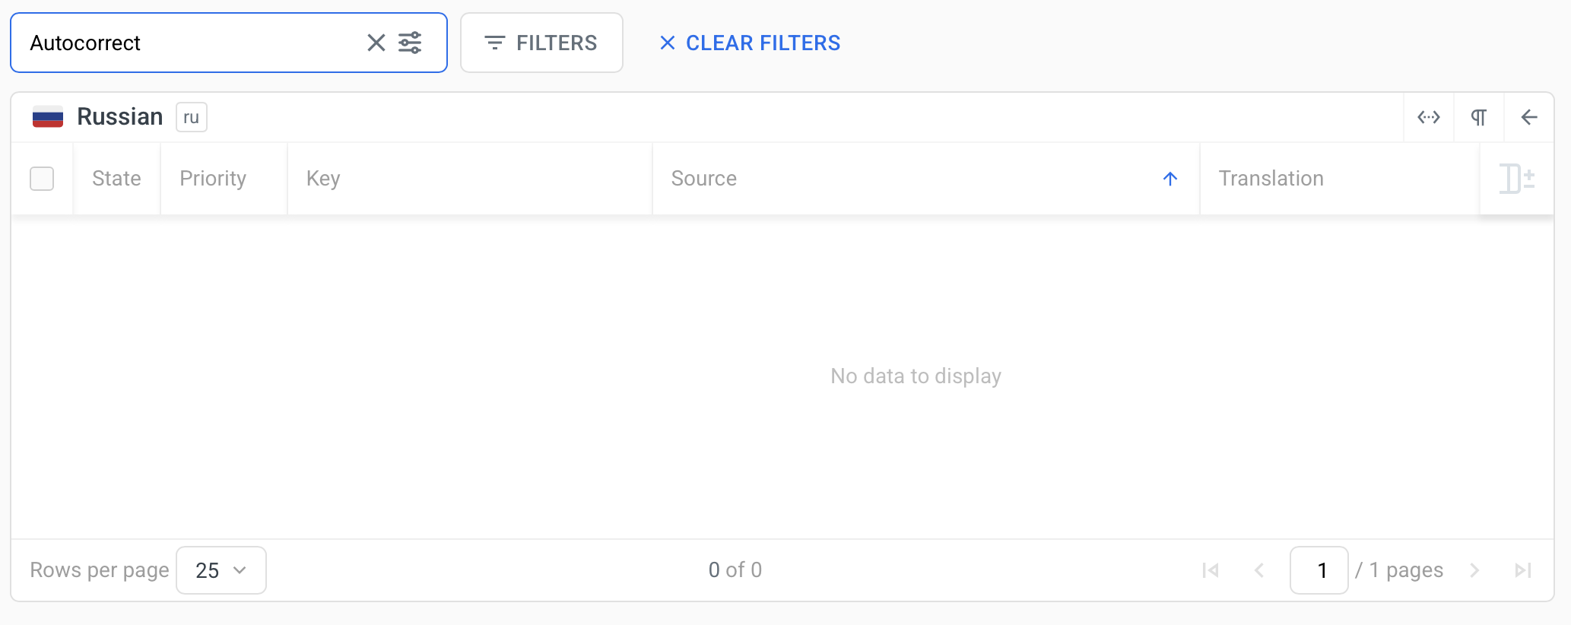Open the Filters panel
1571x625 pixels.
tap(541, 43)
